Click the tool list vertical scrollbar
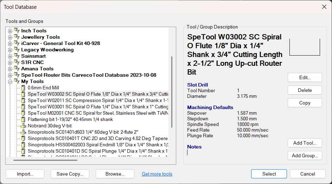 click(x=172, y=91)
